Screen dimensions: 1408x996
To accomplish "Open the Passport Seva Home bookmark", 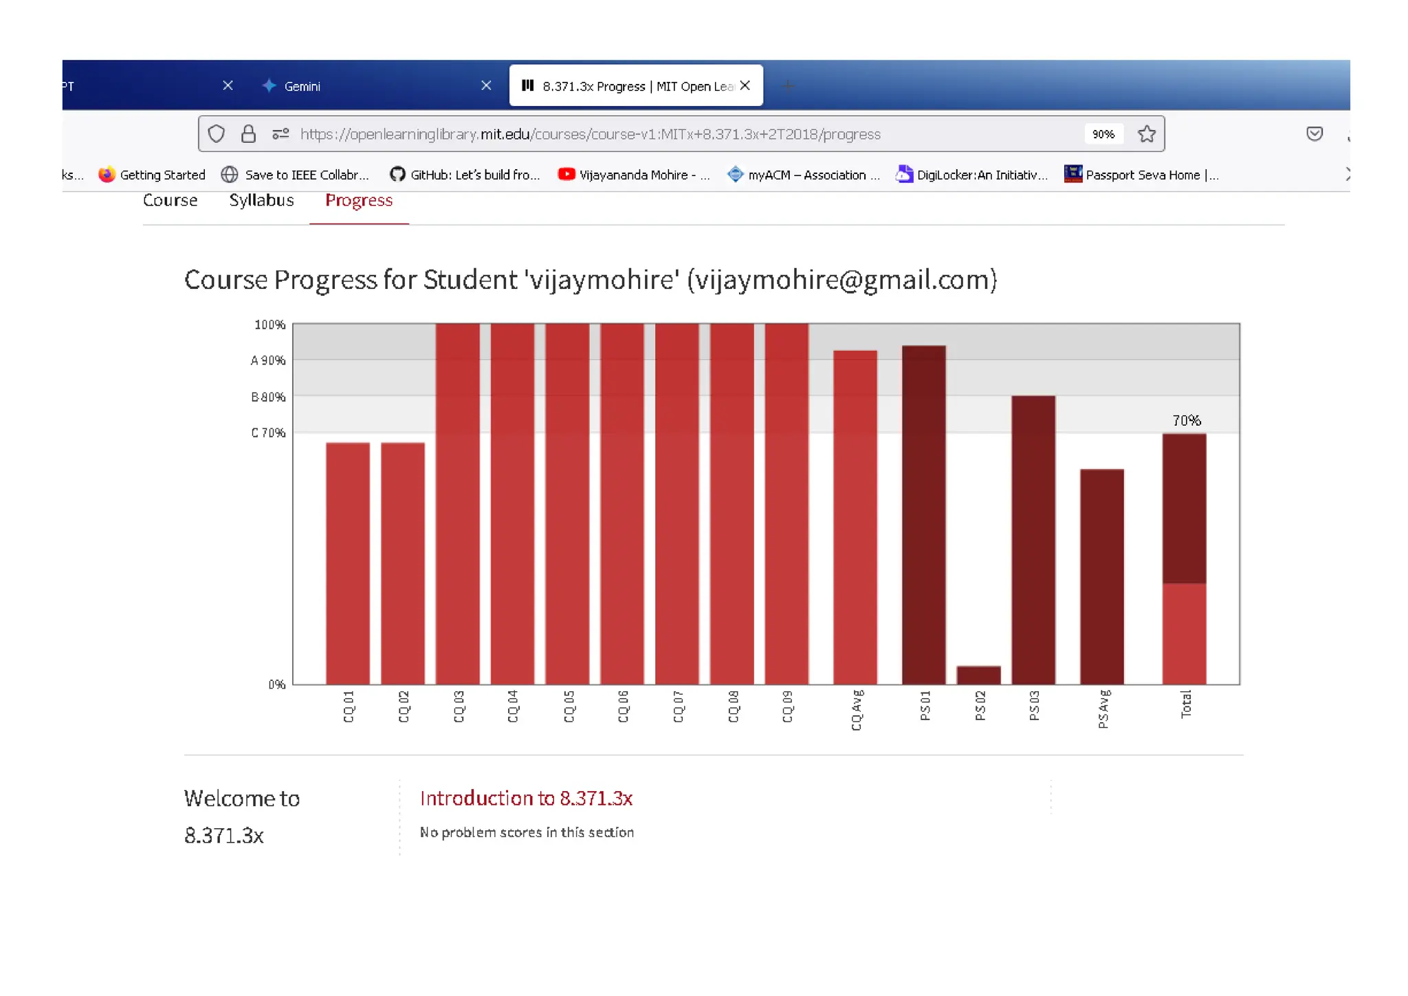I will 1141,175.
